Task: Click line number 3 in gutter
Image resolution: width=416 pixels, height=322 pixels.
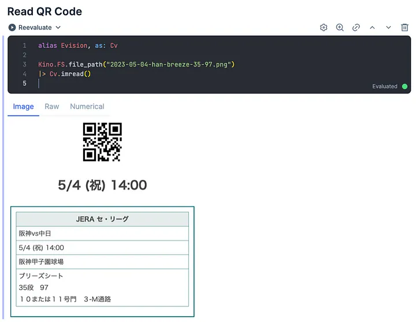Action: 24,64
